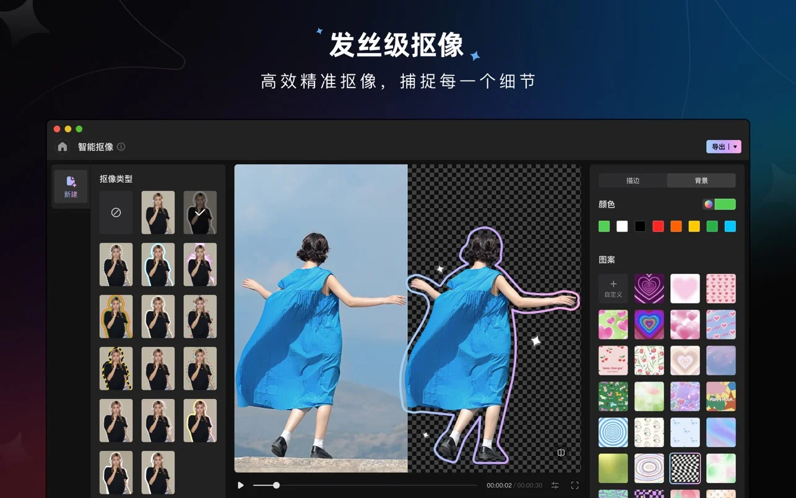Apply the tulip floral pattern
Screen dimensions: 796x498
coord(649,360)
